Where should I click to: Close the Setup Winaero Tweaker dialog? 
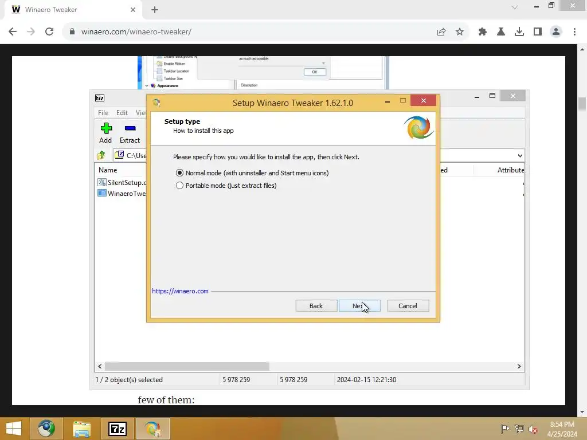coord(424,100)
